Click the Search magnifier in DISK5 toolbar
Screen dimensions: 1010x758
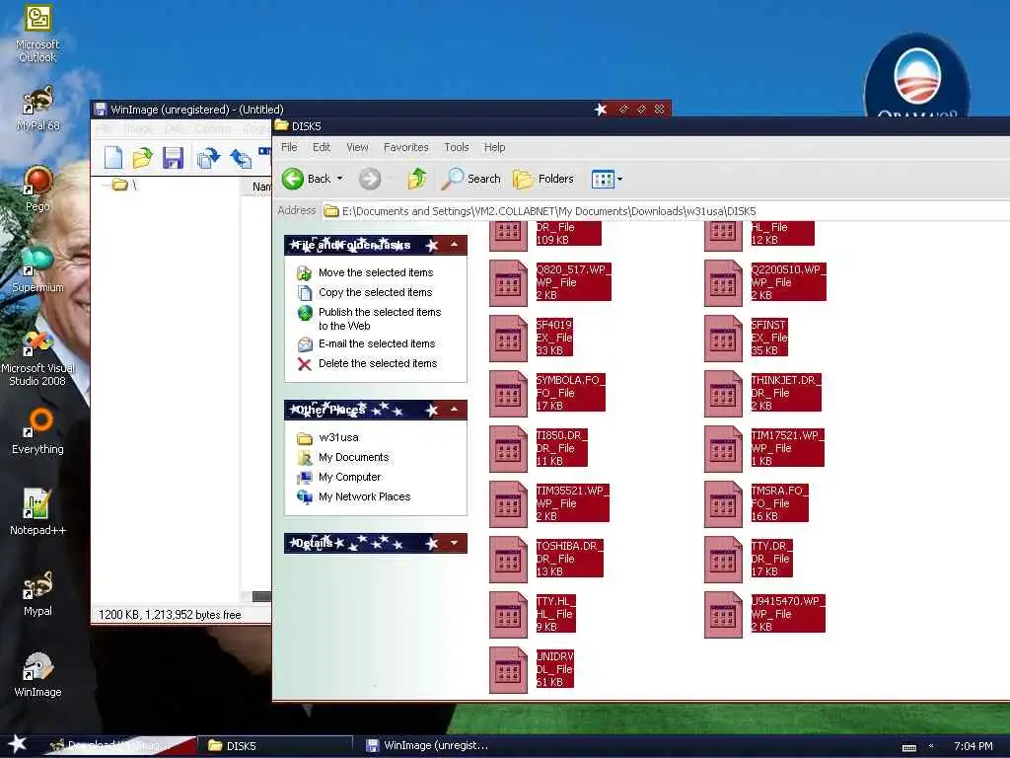tap(452, 179)
